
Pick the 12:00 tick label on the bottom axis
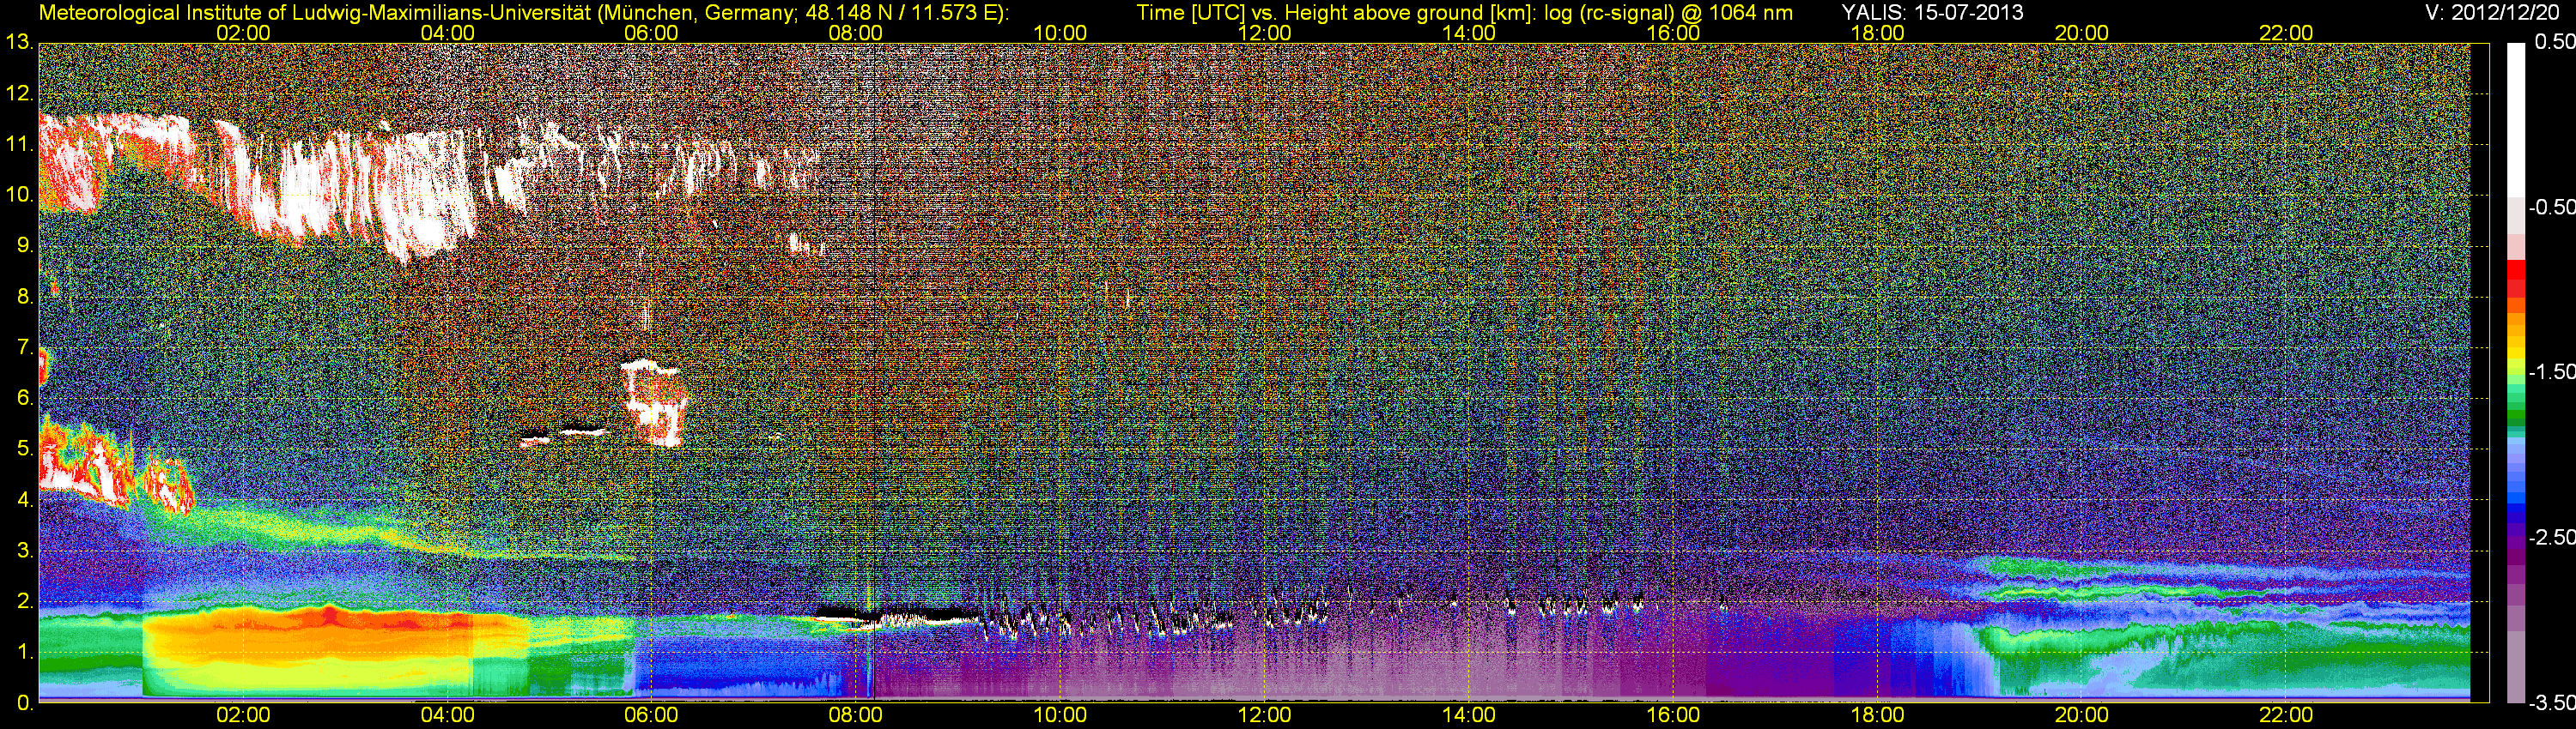click(x=1265, y=715)
